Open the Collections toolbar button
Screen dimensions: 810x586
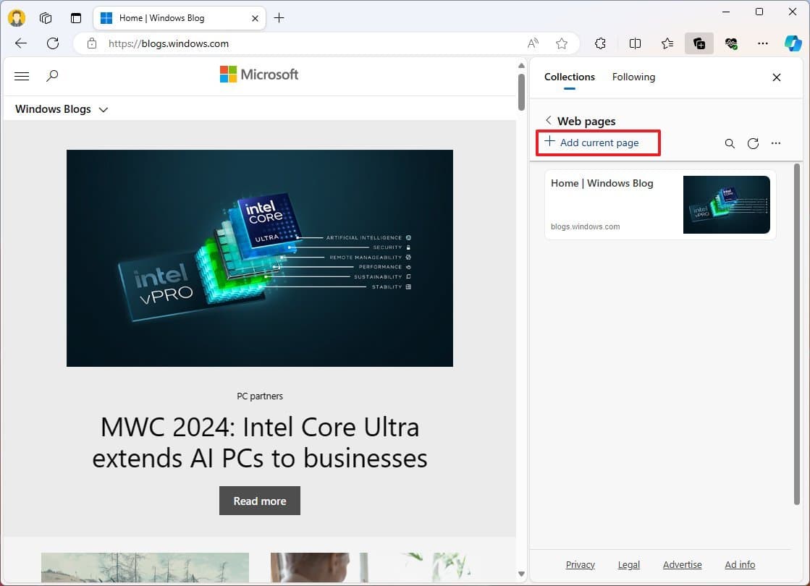point(699,43)
